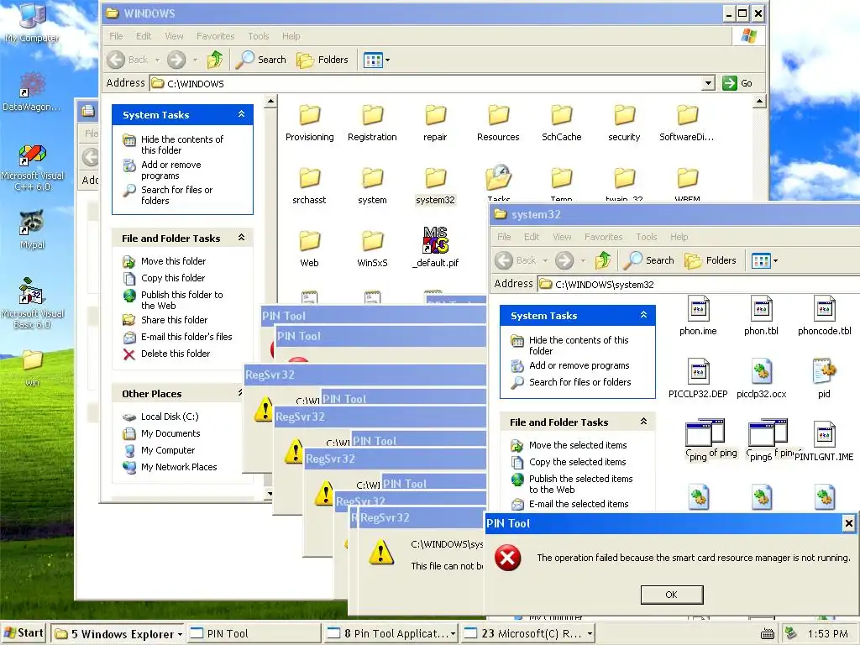Select the SoftwareDi... folder icon
Screen dimensions: 860x645
(x=687, y=115)
